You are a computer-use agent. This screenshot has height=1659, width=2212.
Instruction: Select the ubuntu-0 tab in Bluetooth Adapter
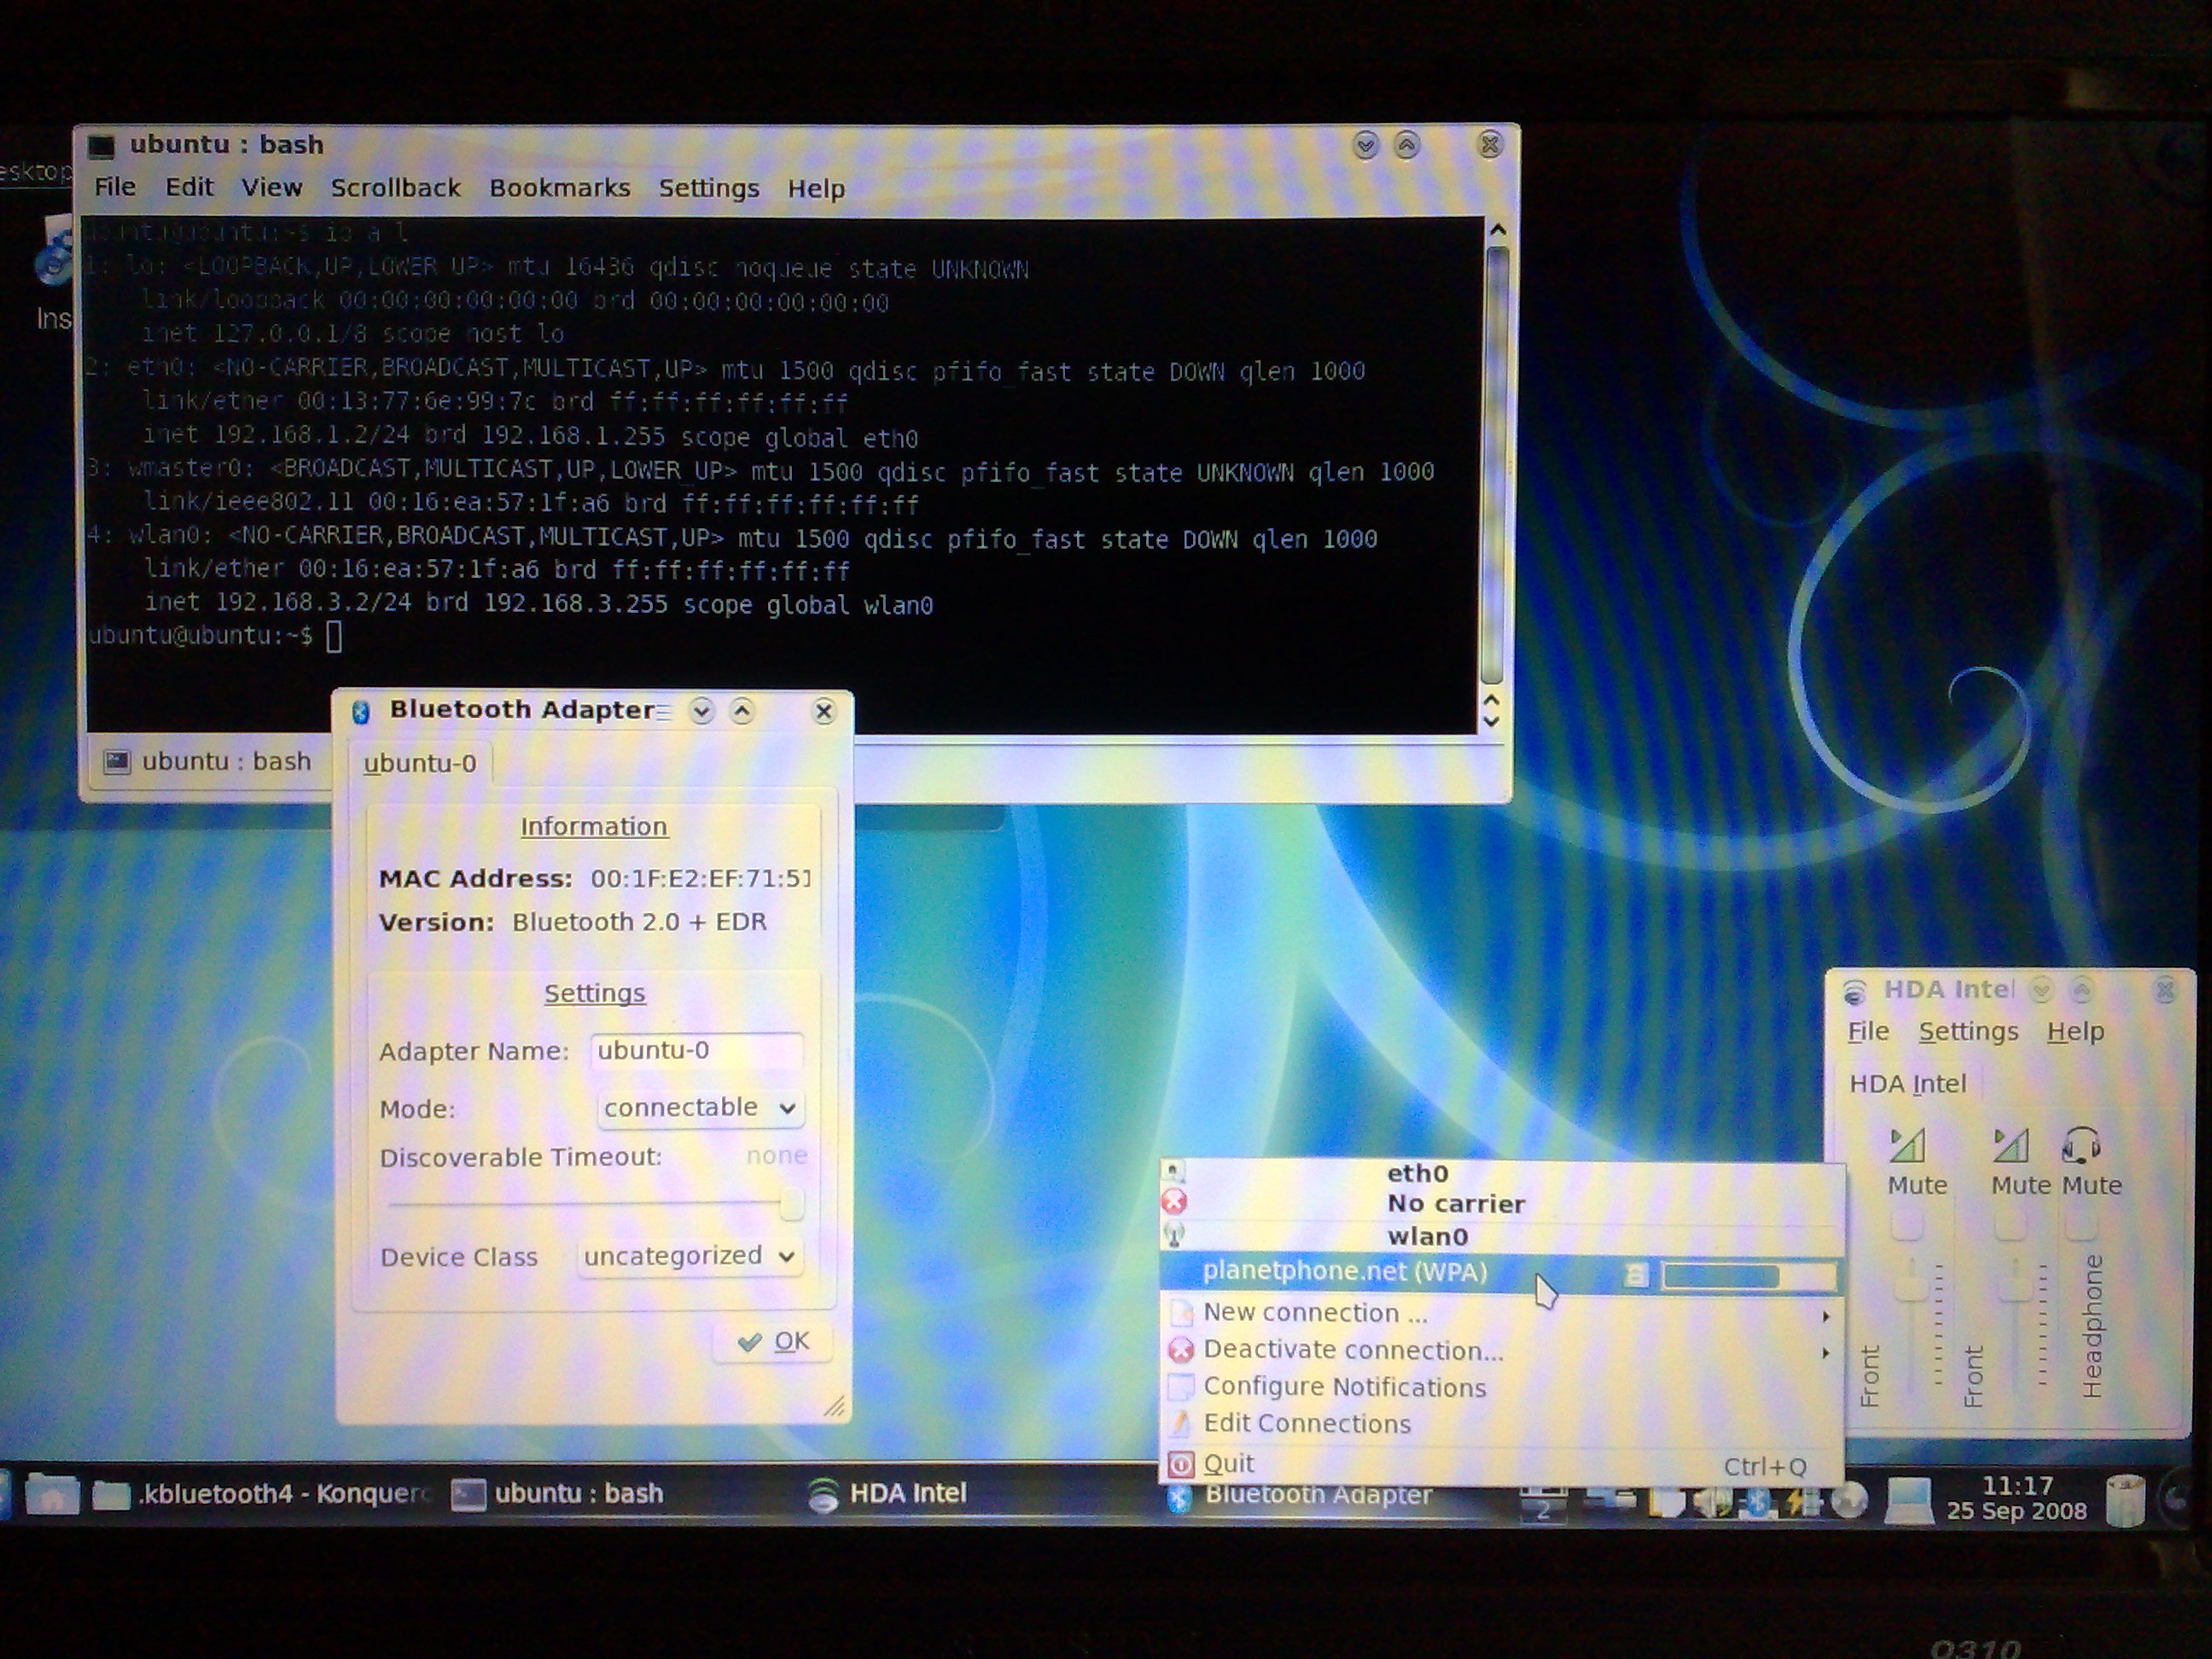coord(420,764)
